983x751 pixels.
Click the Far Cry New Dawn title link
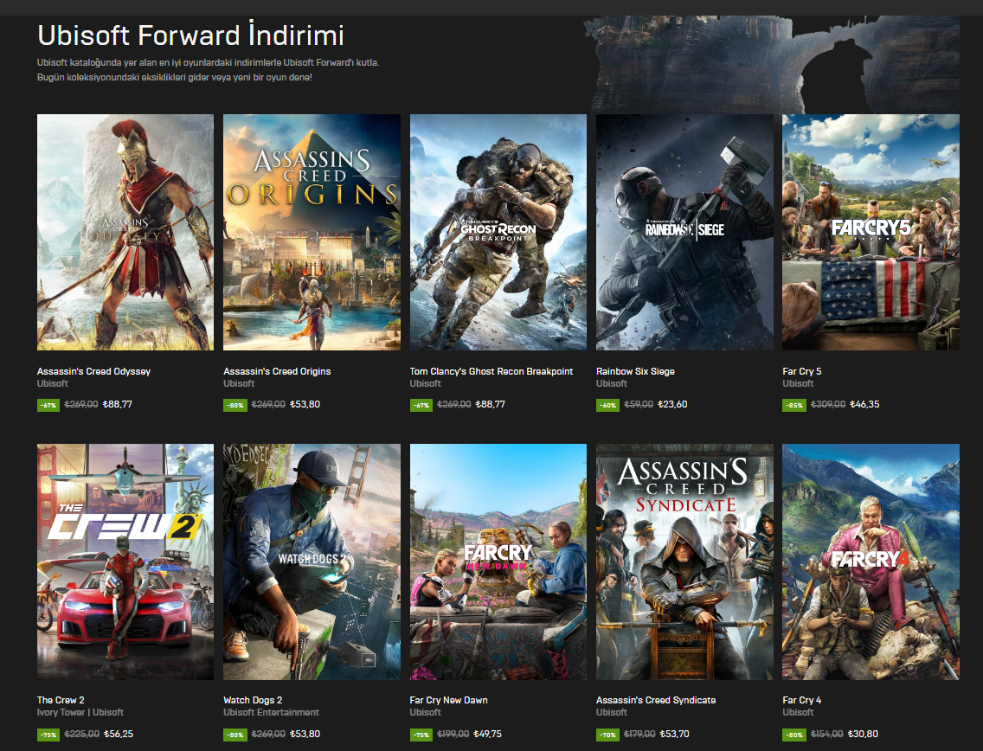click(449, 700)
